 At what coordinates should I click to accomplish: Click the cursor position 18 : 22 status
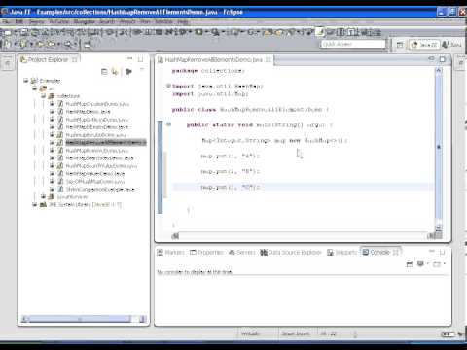coord(328,333)
